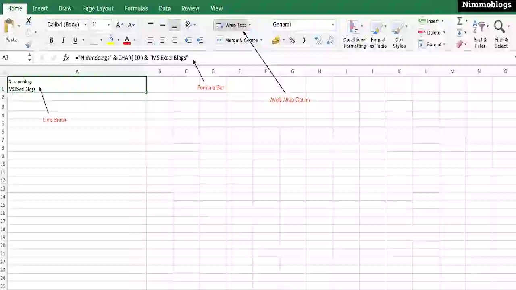The height and width of the screenshot is (290, 516).
Task: Open the font size dropdown
Action: [108, 24]
